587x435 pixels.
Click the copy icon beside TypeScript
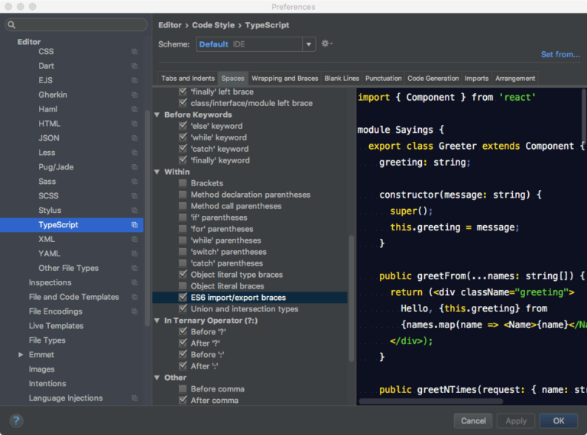(x=135, y=225)
